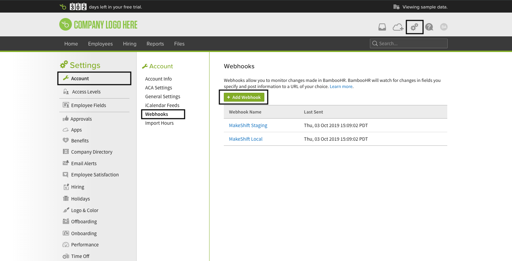The width and height of the screenshot is (512, 261).
Task: Open the Settings gear icon in the header
Action: [x=414, y=27]
